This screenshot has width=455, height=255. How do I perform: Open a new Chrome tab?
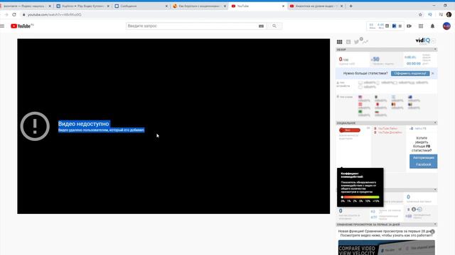coord(350,6)
